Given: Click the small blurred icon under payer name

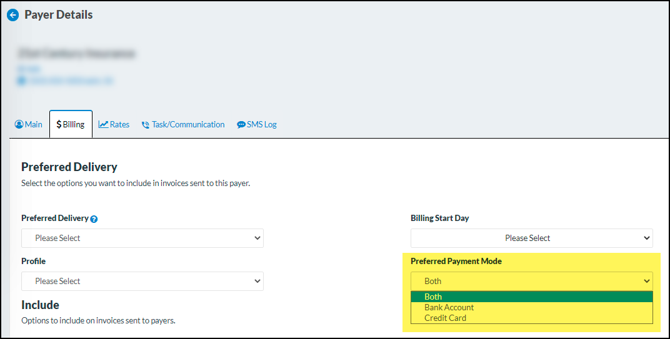Looking at the screenshot, I should pyautogui.click(x=21, y=81).
